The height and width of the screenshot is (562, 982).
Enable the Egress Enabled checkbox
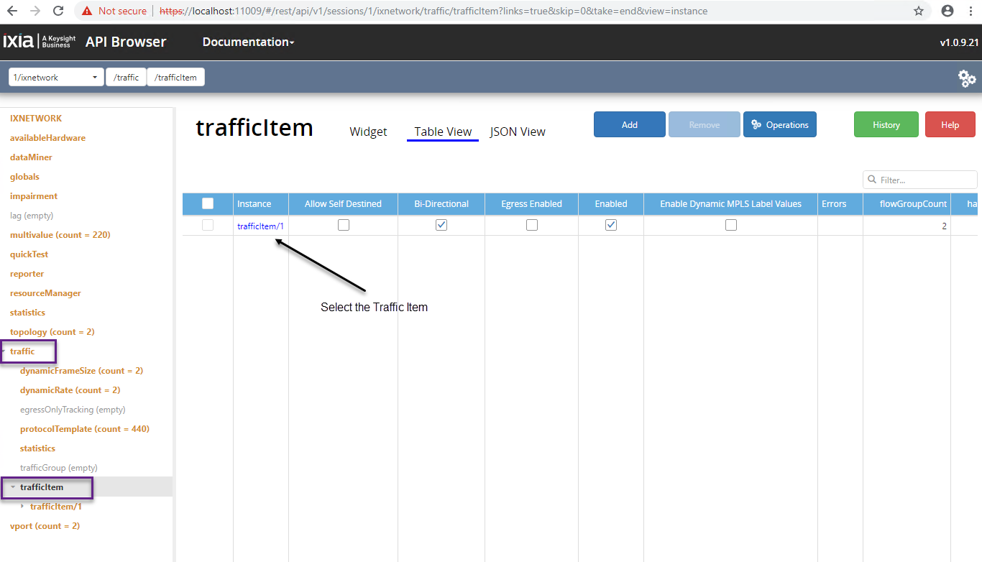pyautogui.click(x=532, y=225)
